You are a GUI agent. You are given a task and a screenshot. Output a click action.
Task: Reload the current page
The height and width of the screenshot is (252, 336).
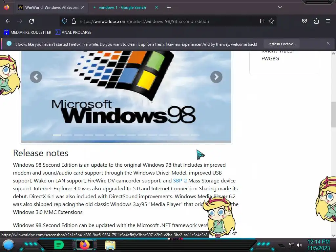click(31, 21)
